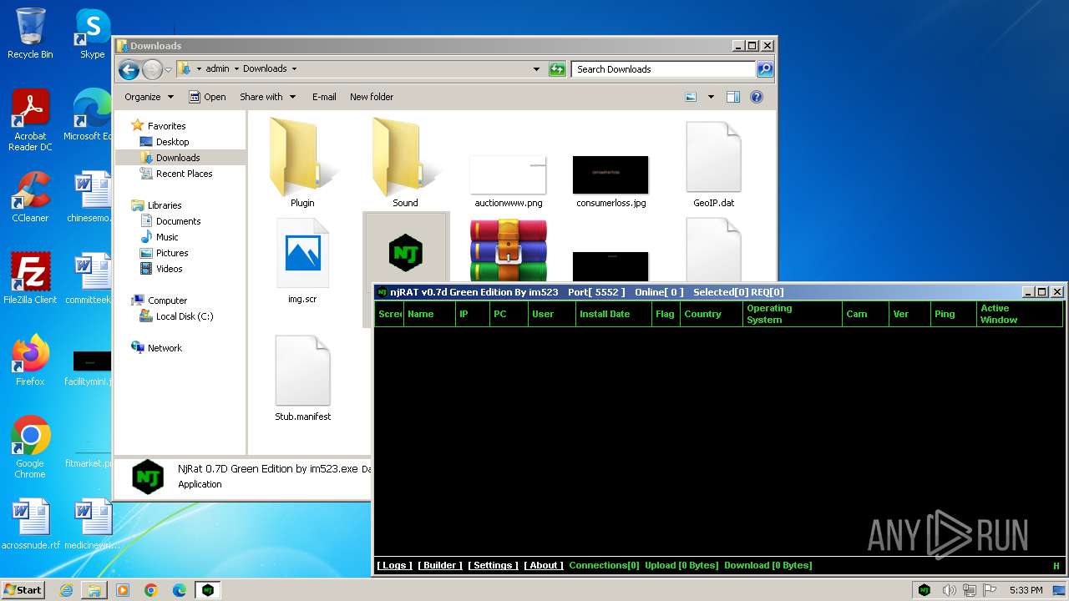Open njRAT Settings
The width and height of the screenshot is (1069, 601).
[493, 565]
